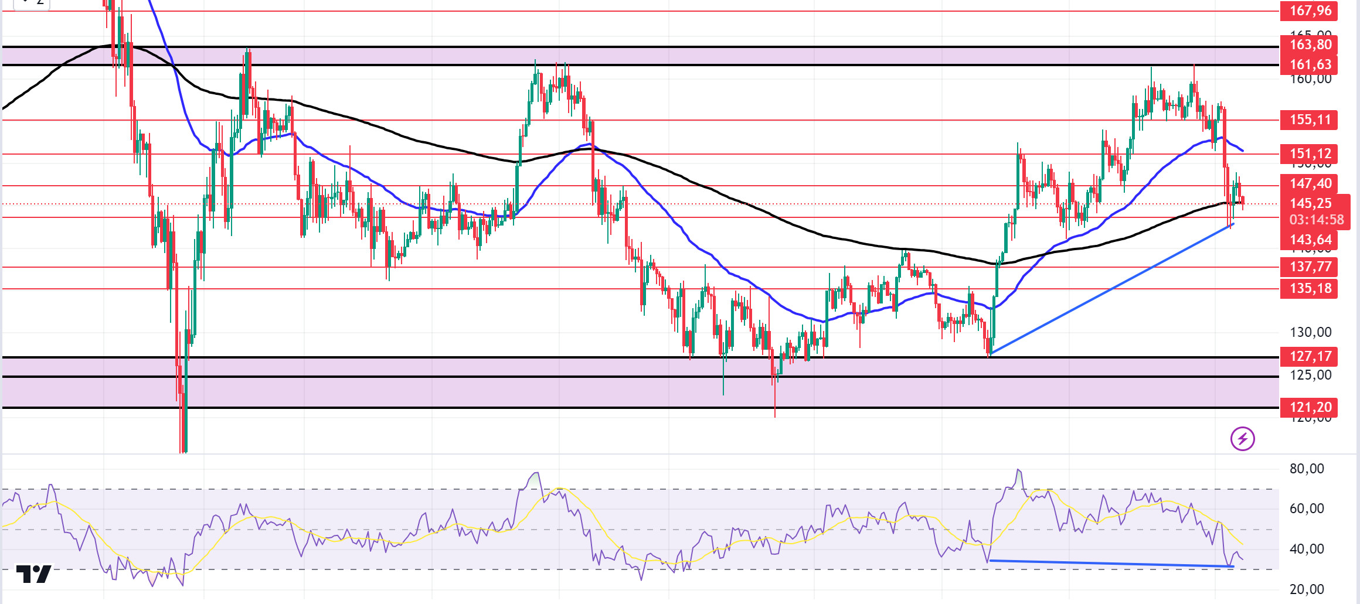Click the 125,00 price axis value
Viewport: 1360px width, 604px height.
point(1311,375)
